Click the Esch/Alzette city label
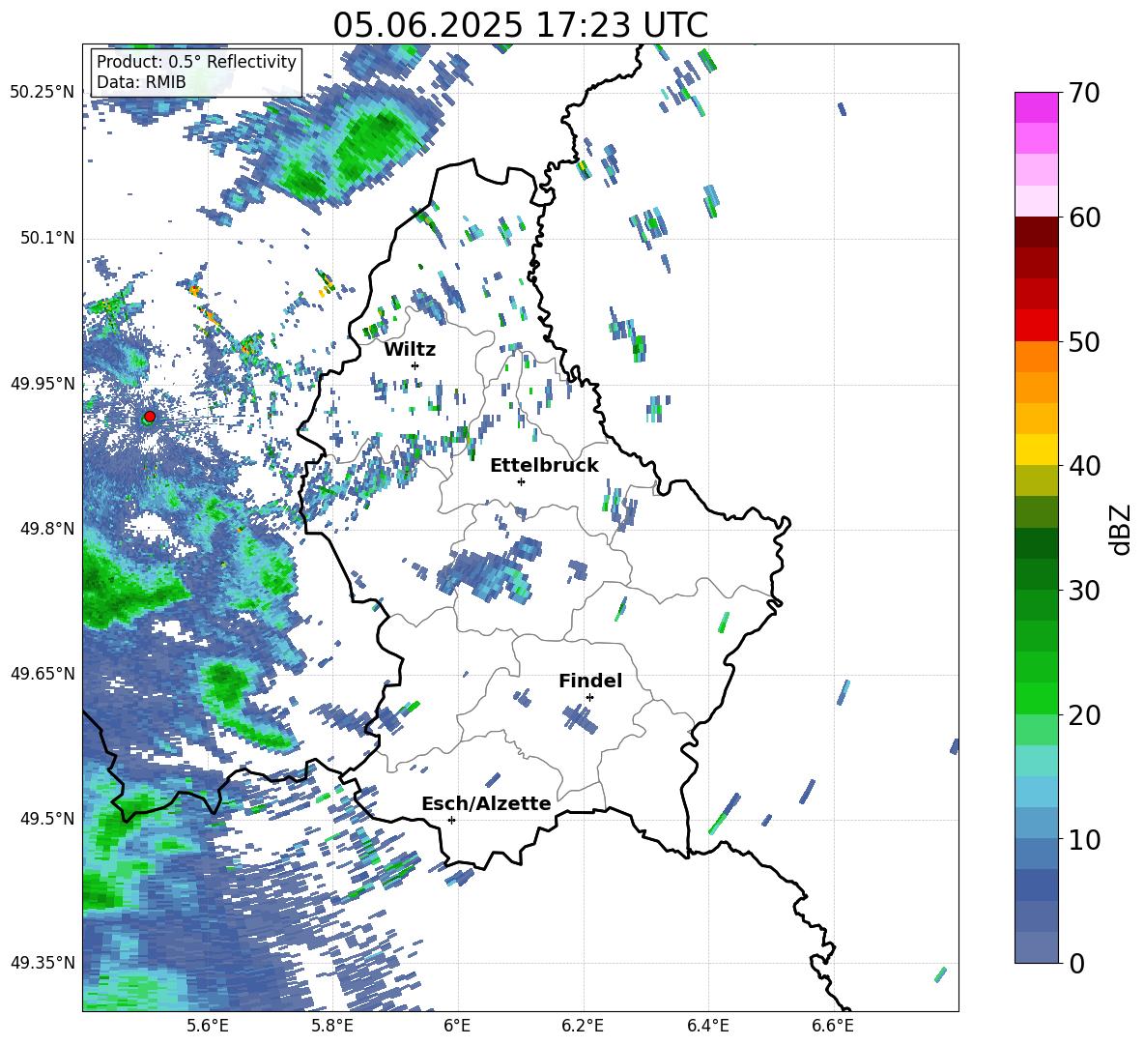1144x1045 pixels. pyautogui.click(x=487, y=804)
